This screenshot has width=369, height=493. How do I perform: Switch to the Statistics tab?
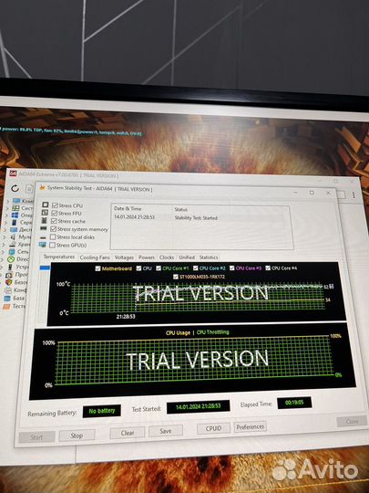coord(209,257)
